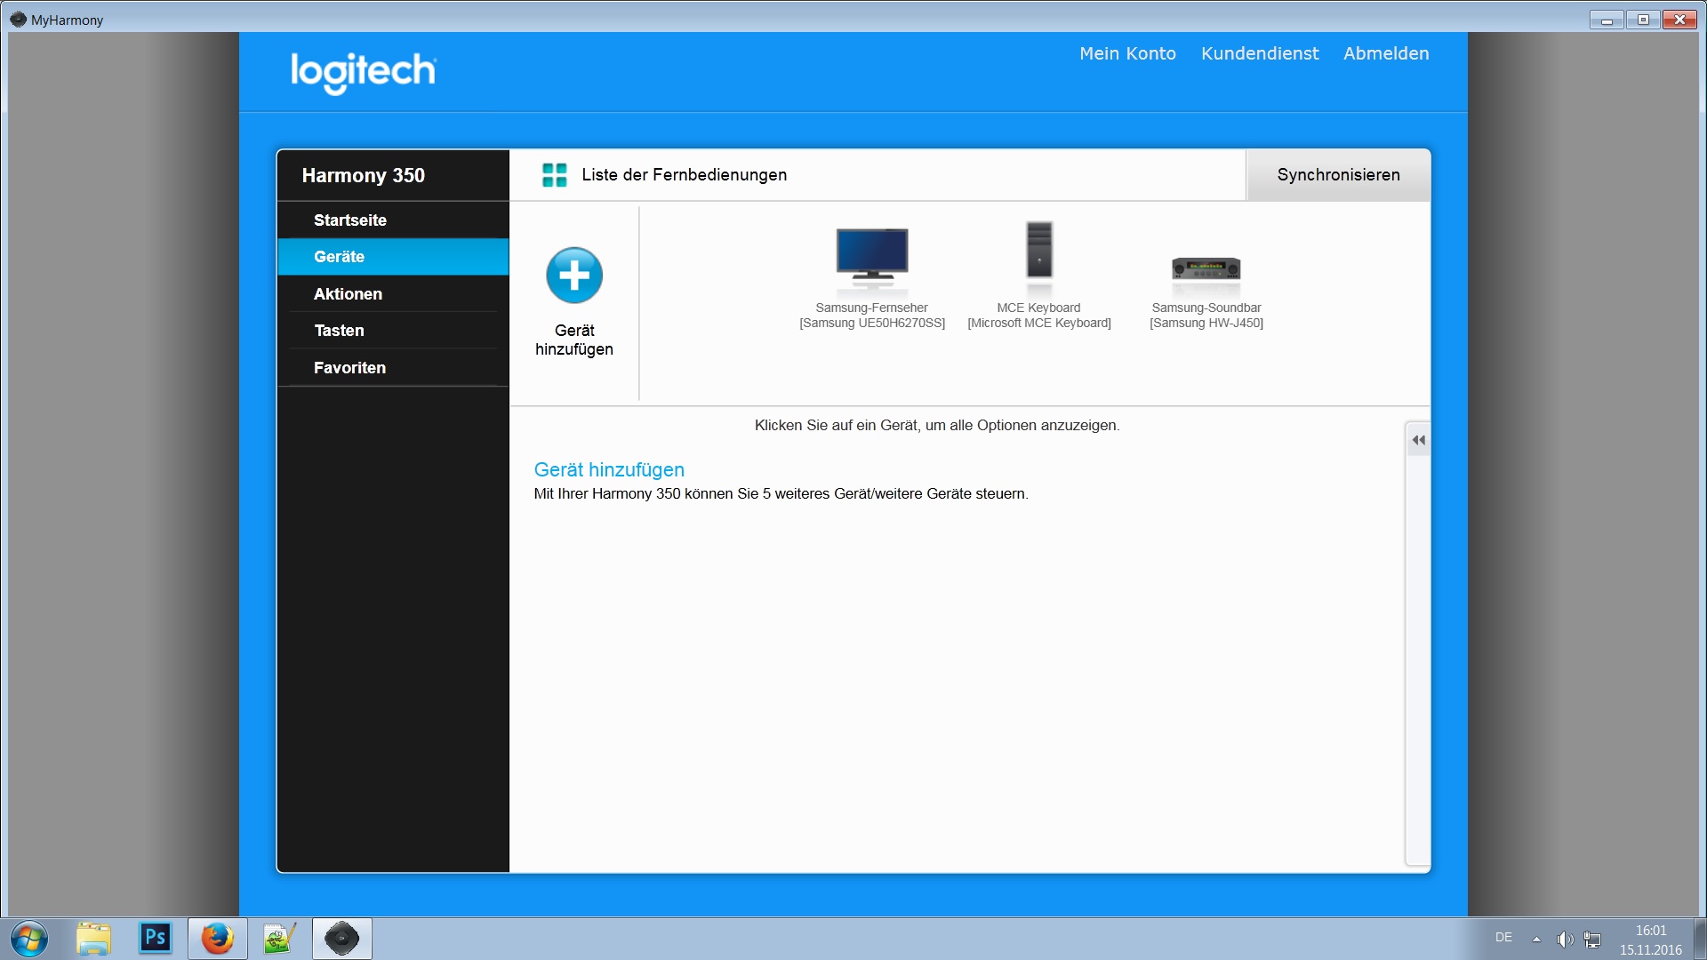Viewport: 1707px width, 960px height.
Task: Open the Windows Start button
Action: click(29, 939)
